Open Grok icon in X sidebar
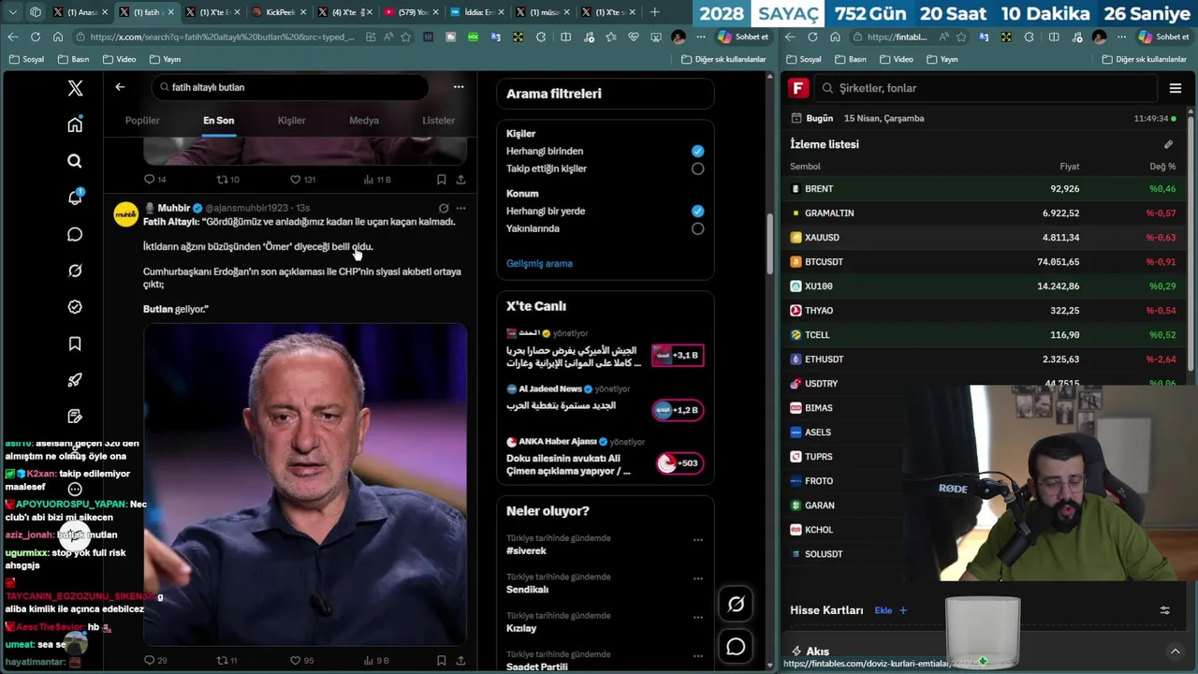Viewport: 1198px width, 674px height. (75, 271)
